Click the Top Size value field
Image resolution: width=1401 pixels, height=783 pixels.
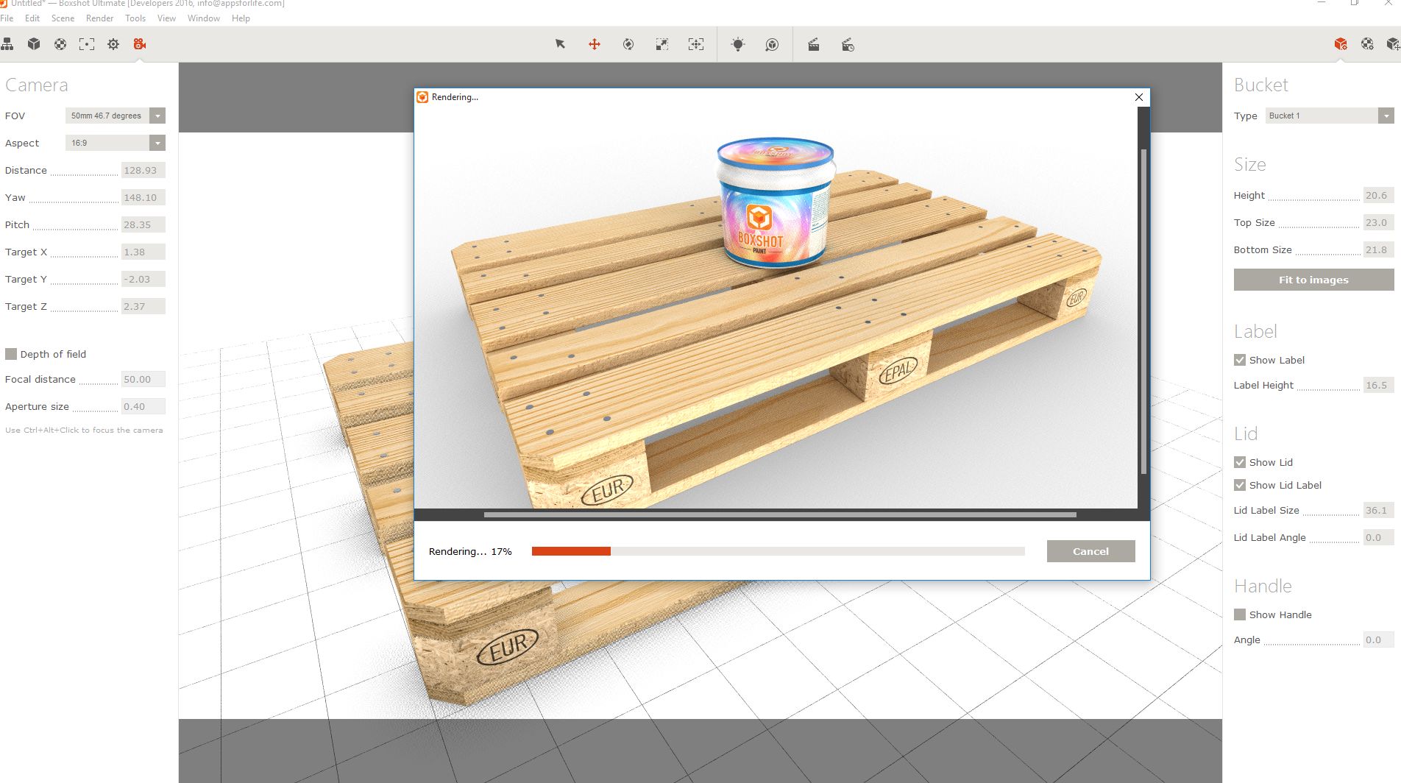(x=1378, y=222)
